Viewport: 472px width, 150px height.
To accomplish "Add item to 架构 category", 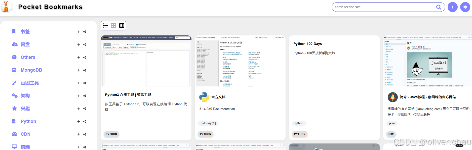I will click(x=78, y=96).
